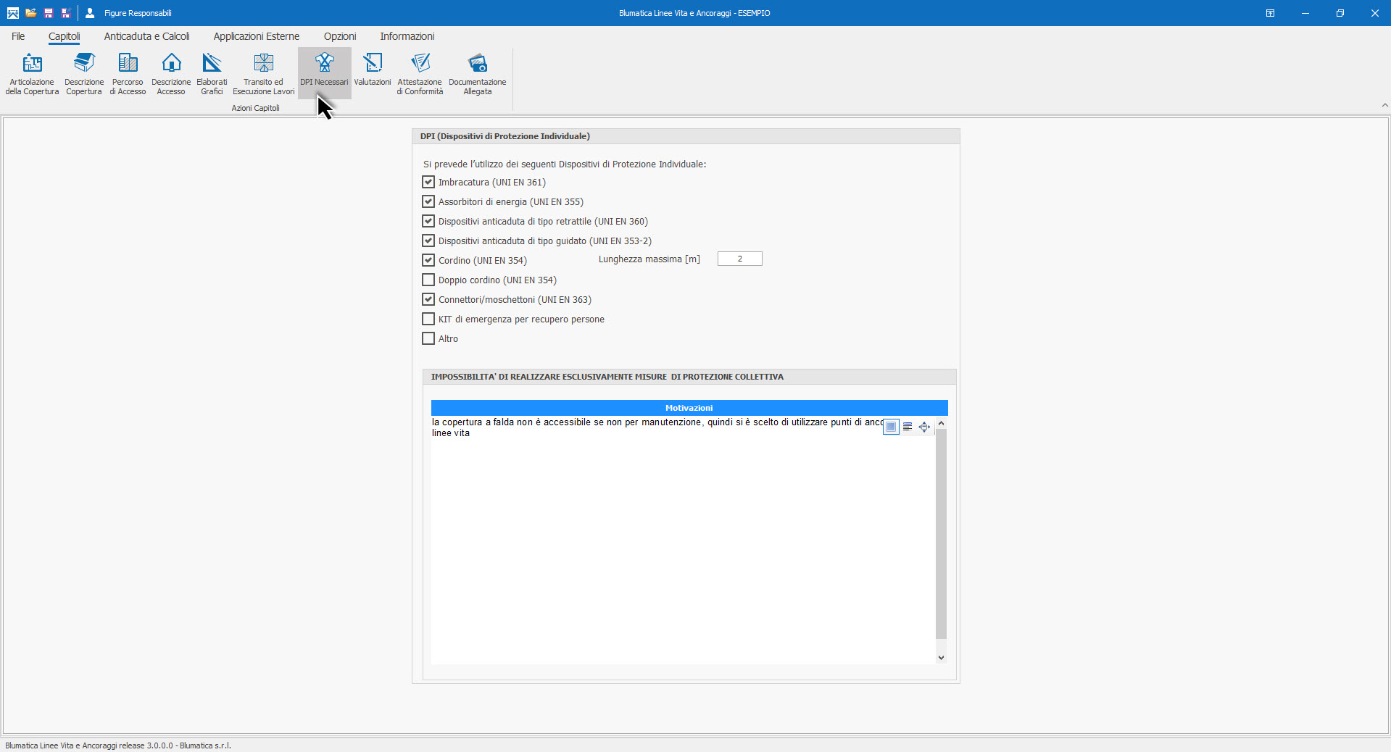Open Articolazione della Copertura chapter
This screenshot has width=1391, height=752.
[x=32, y=74]
